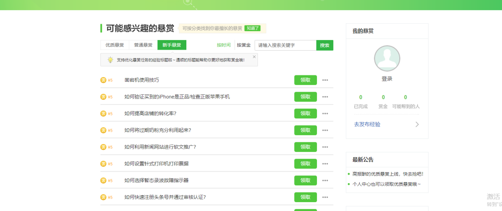This screenshot has width=502, height=211.
Task: Click the three-dot menu for the iPhone verification task
Action: pyautogui.click(x=325, y=97)
